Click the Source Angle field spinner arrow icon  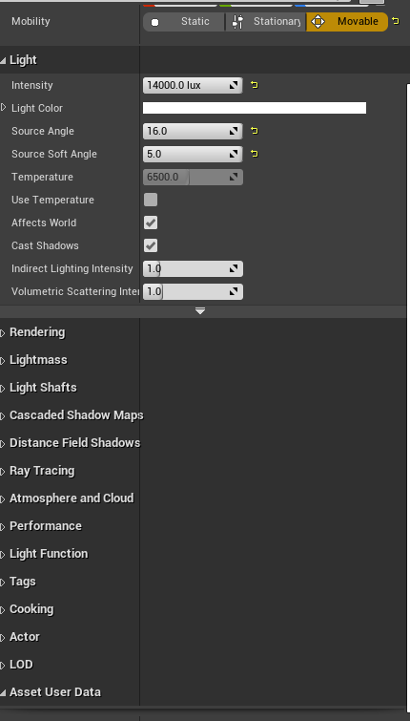tap(235, 131)
